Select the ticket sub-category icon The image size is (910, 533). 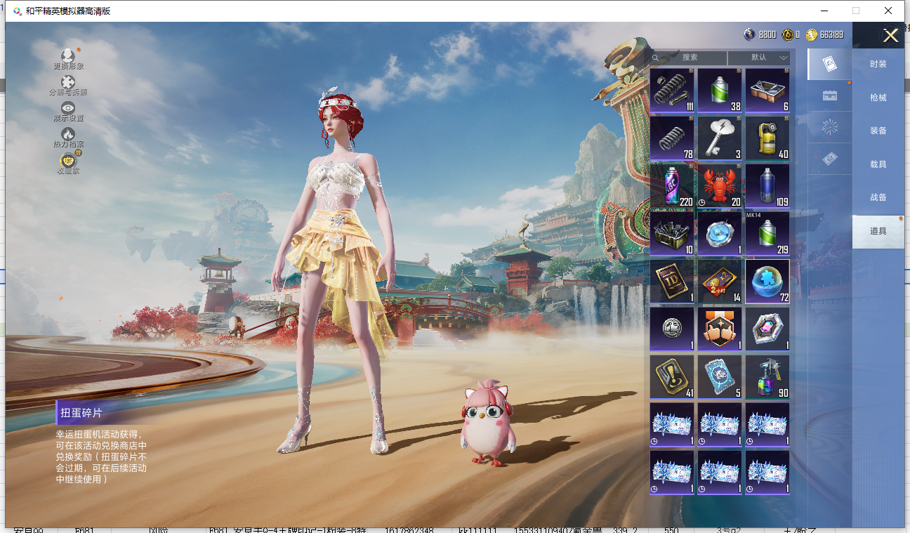coord(829,159)
